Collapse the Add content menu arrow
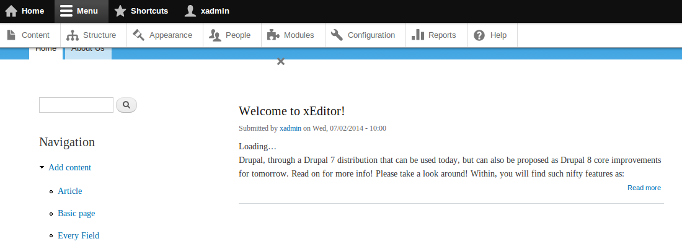This screenshot has width=682, height=249. tap(42, 167)
